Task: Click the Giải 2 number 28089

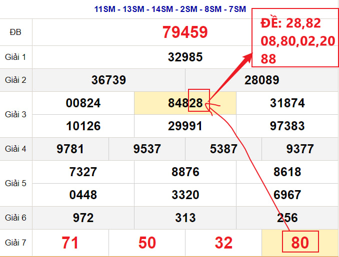Action: click(x=262, y=80)
